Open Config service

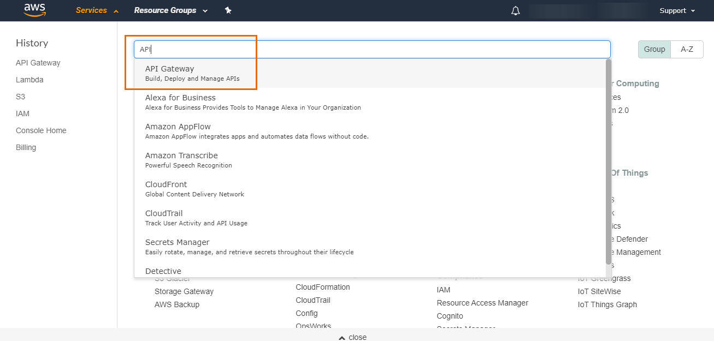(x=306, y=313)
